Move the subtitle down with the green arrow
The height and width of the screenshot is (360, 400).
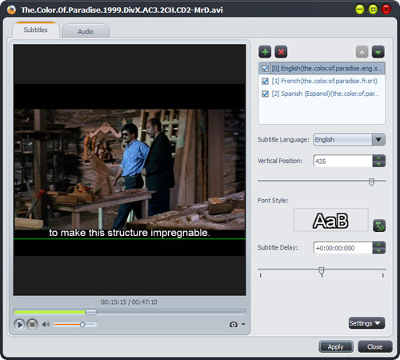(x=378, y=52)
